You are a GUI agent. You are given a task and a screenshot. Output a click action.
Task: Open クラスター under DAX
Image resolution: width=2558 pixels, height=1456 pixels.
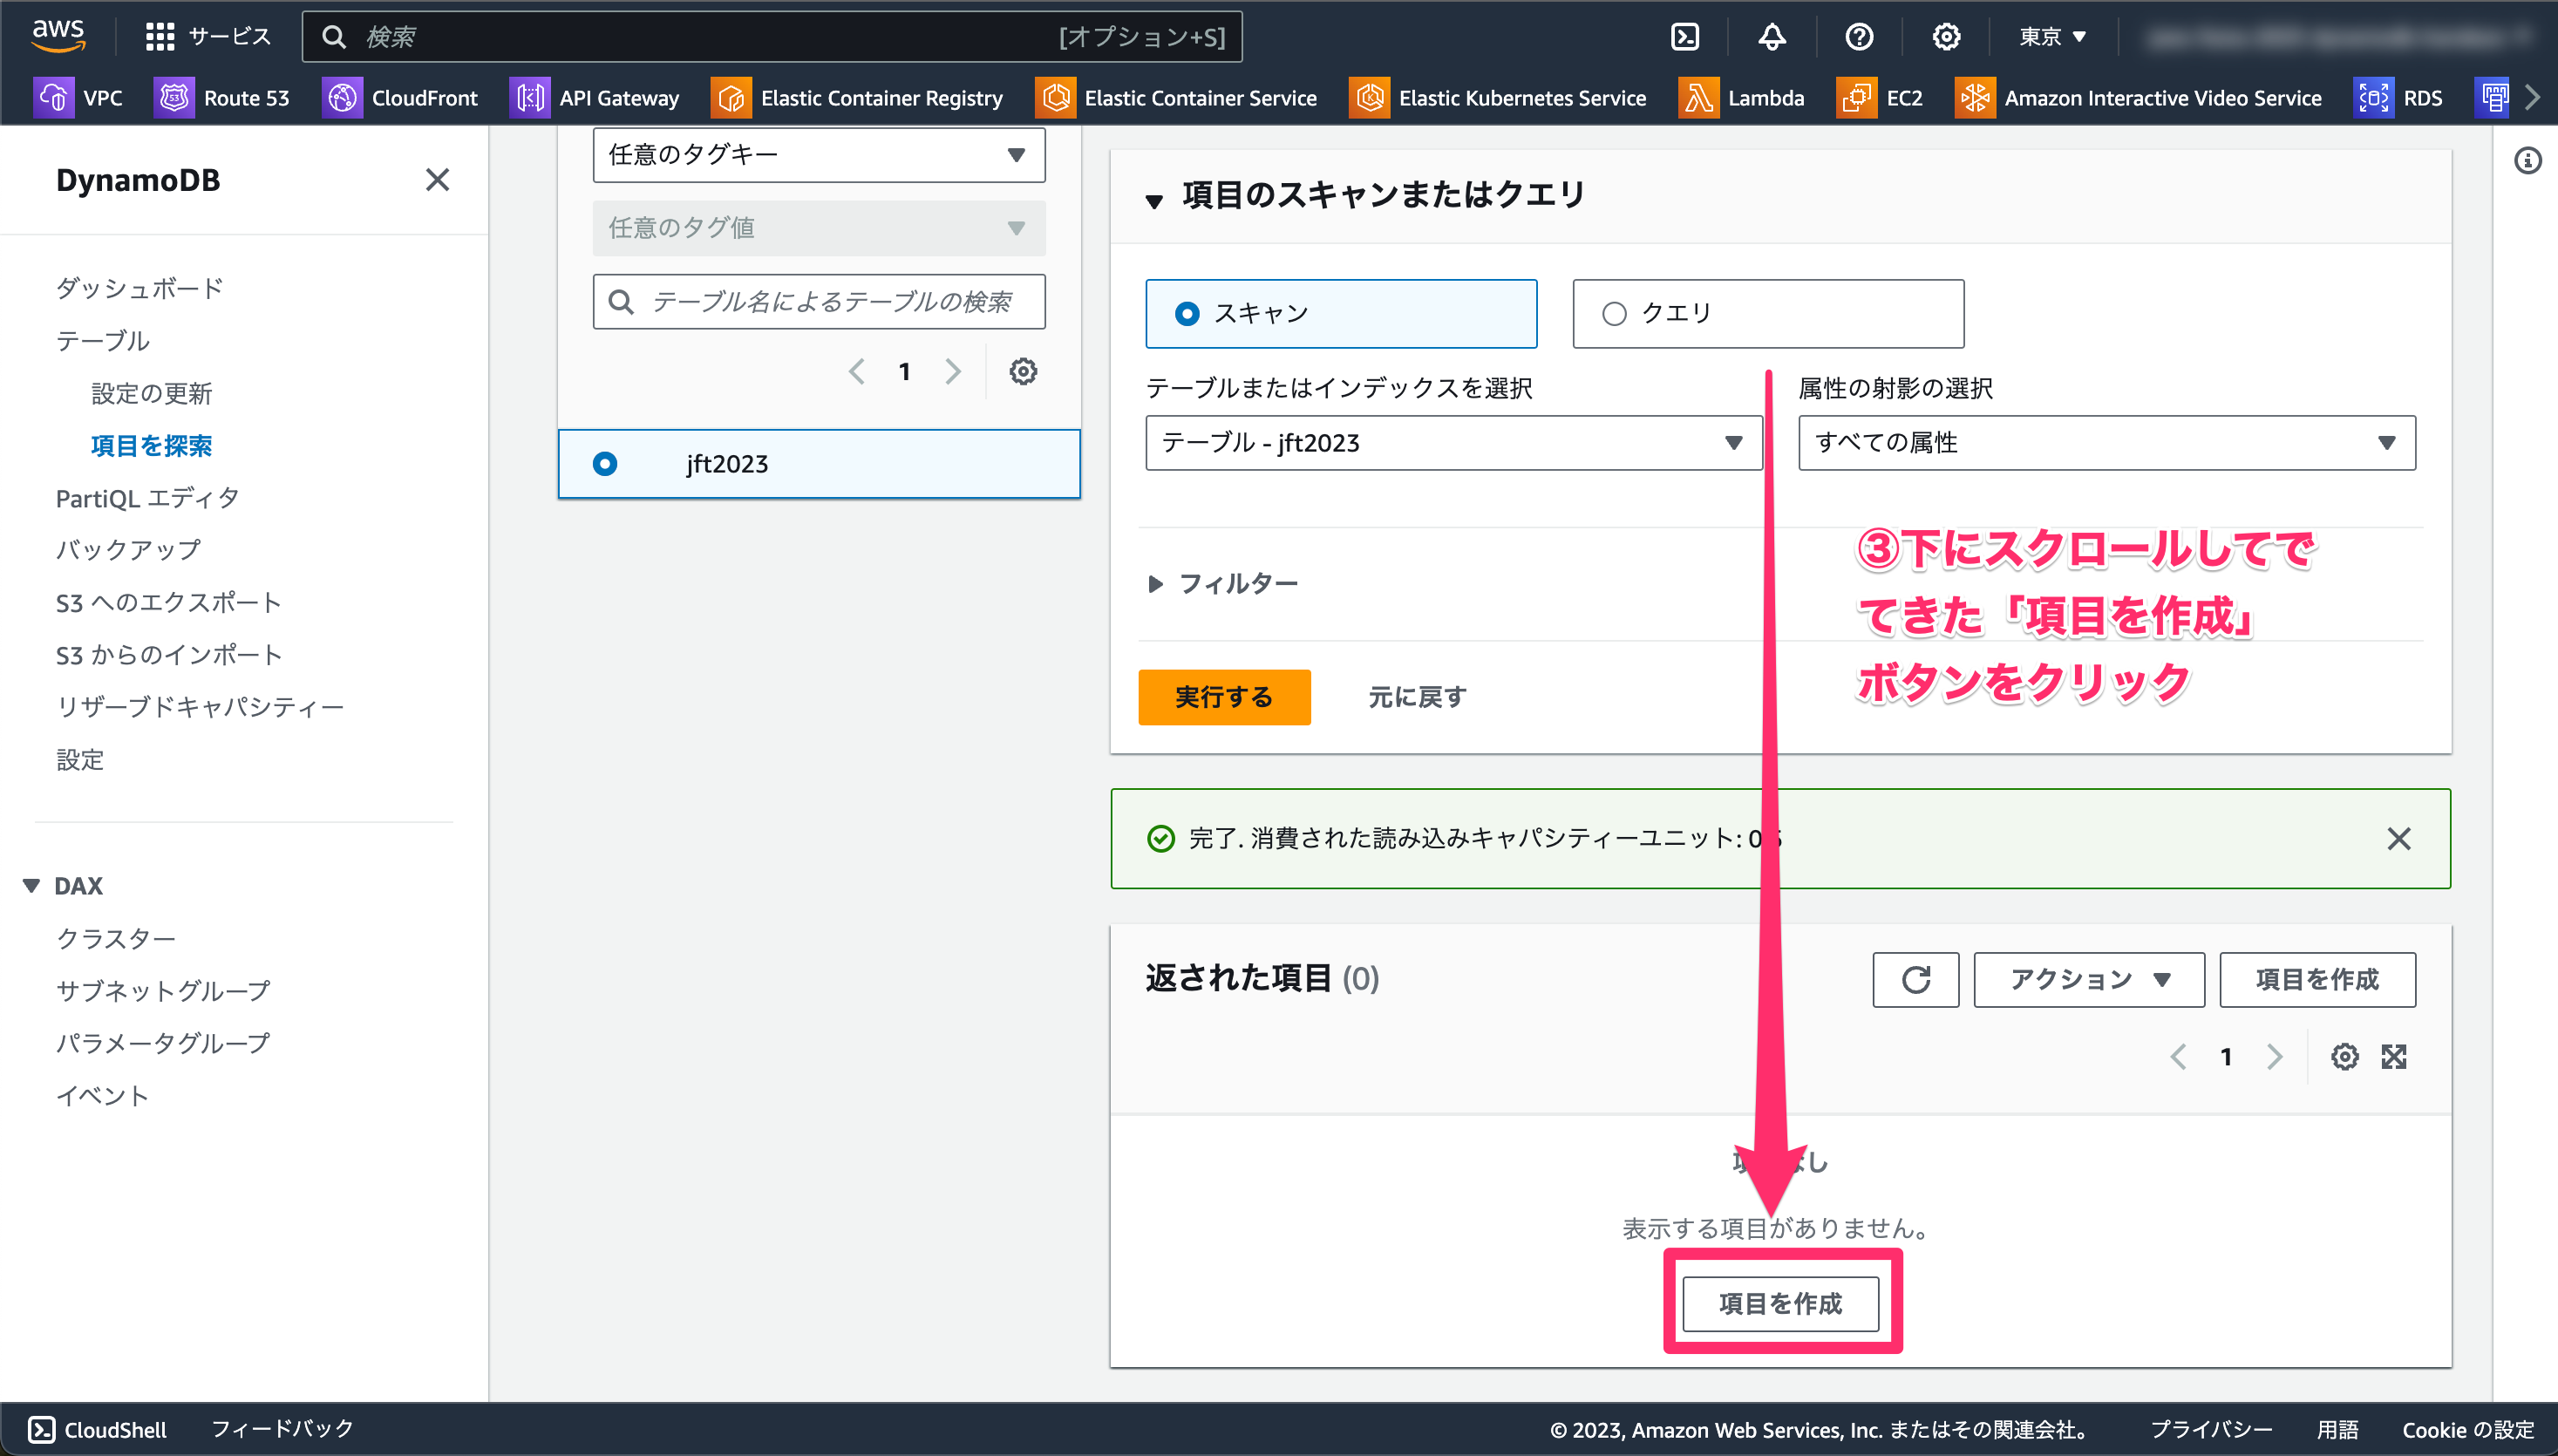click(x=116, y=939)
